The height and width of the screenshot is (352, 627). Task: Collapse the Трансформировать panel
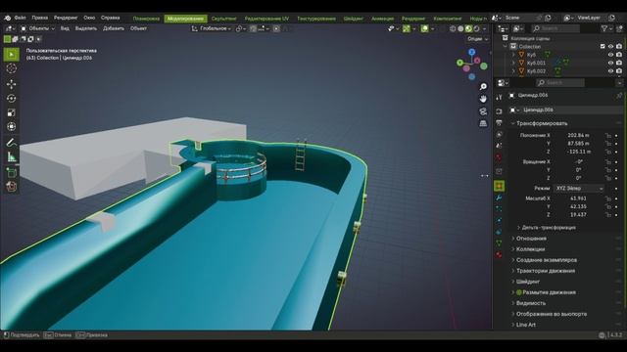click(x=542, y=123)
